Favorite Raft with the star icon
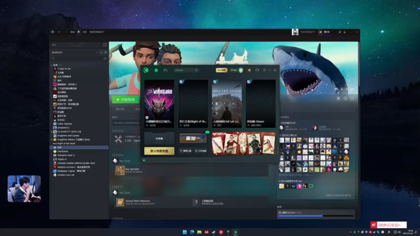This screenshot has width=420, height=236. [352, 99]
